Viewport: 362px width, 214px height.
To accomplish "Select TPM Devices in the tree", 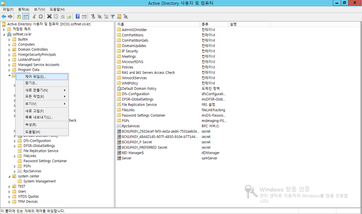I will click(x=28, y=201).
